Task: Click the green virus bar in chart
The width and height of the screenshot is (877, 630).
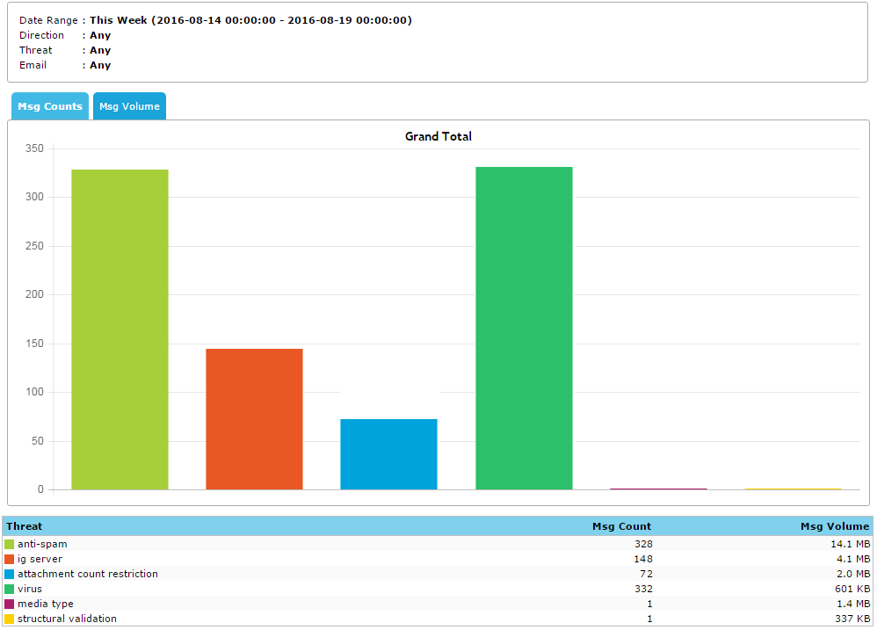Action: pyautogui.click(x=524, y=328)
